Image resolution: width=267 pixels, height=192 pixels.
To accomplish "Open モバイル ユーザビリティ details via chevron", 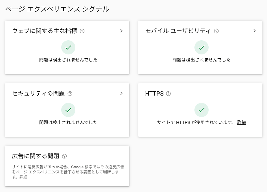I will 255,31.
